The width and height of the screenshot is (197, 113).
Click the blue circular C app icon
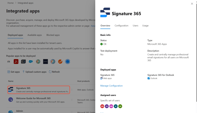(68, 62)
